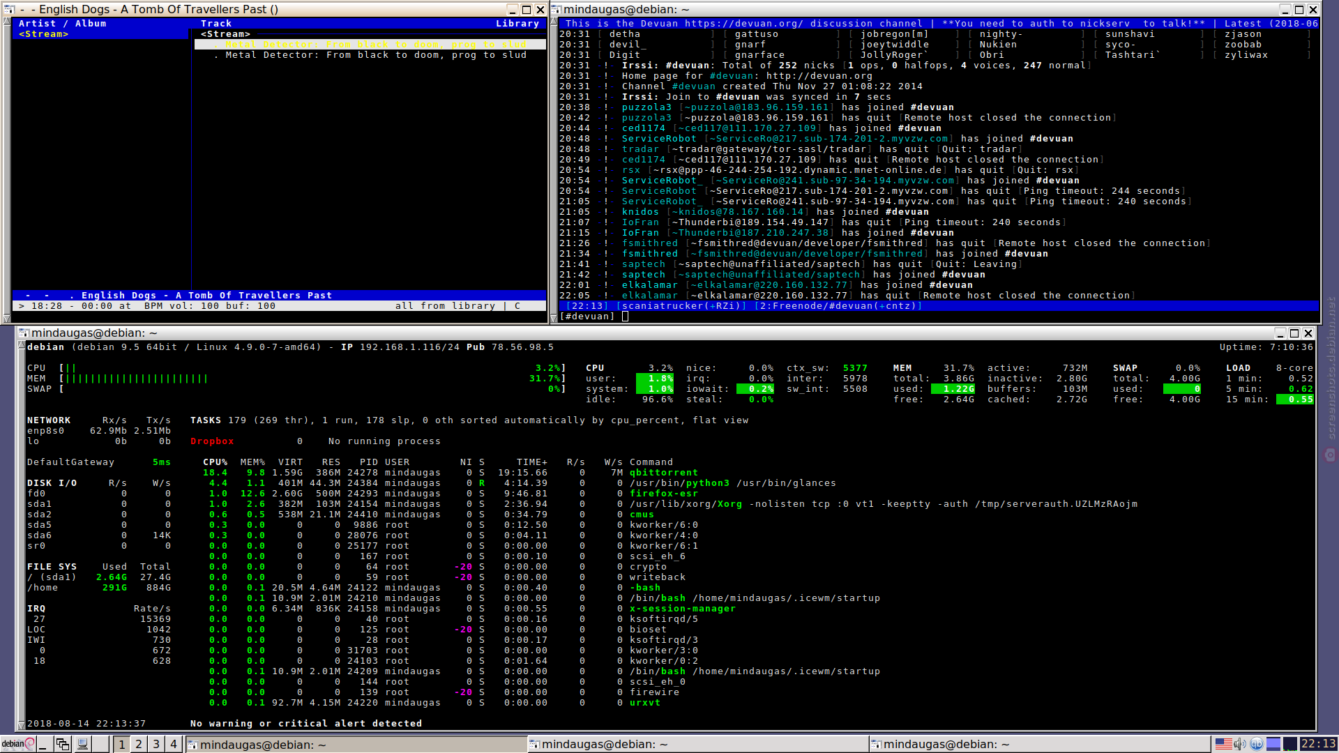The width and height of the screenshot is (1339, 753).
Task: Open the Debian start menu
Action: click(x=17, y=744)
